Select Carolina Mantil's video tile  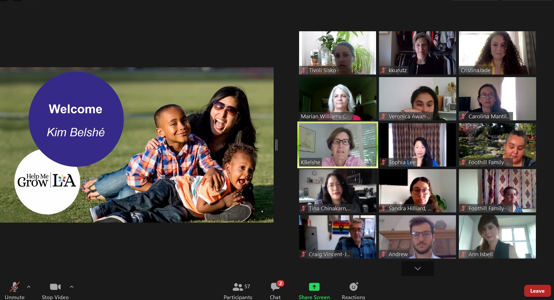[497, 99]
